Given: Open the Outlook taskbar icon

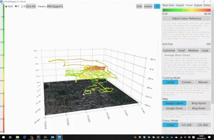Looking at the screenshot, I should tap(52, 137).
